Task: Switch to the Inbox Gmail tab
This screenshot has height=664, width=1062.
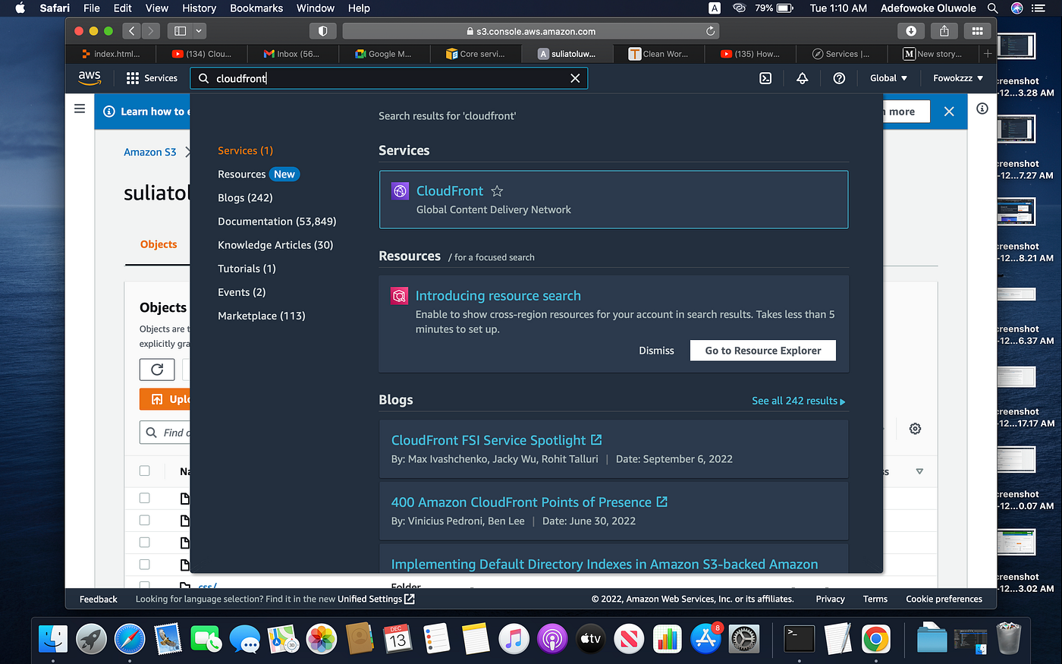Action: 293,54
